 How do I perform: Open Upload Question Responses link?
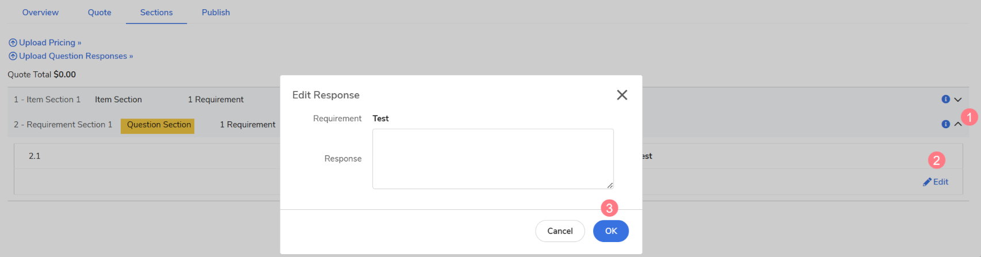pos(75,56)
